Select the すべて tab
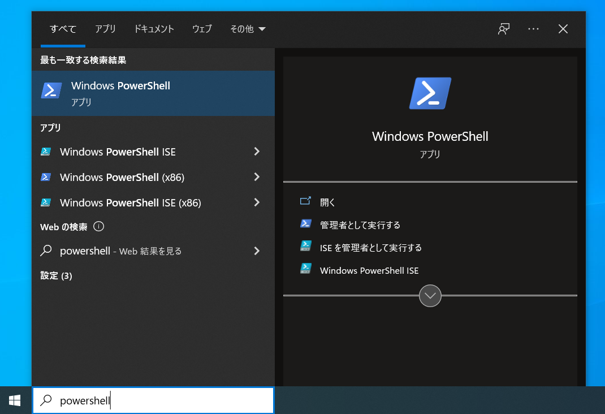The image size is (605, 414). pos(63,29)
